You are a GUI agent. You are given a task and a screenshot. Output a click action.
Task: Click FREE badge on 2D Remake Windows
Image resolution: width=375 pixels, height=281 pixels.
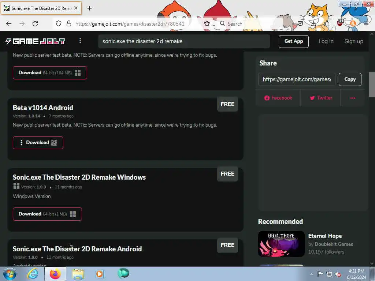tap(227, 174)
